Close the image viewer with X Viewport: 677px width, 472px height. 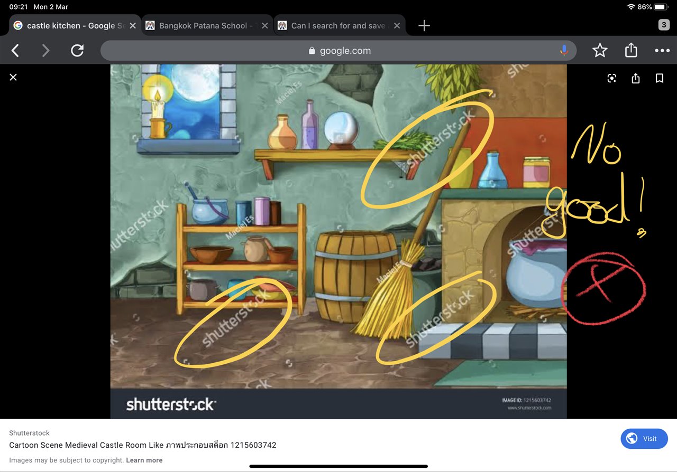[13, 77]
